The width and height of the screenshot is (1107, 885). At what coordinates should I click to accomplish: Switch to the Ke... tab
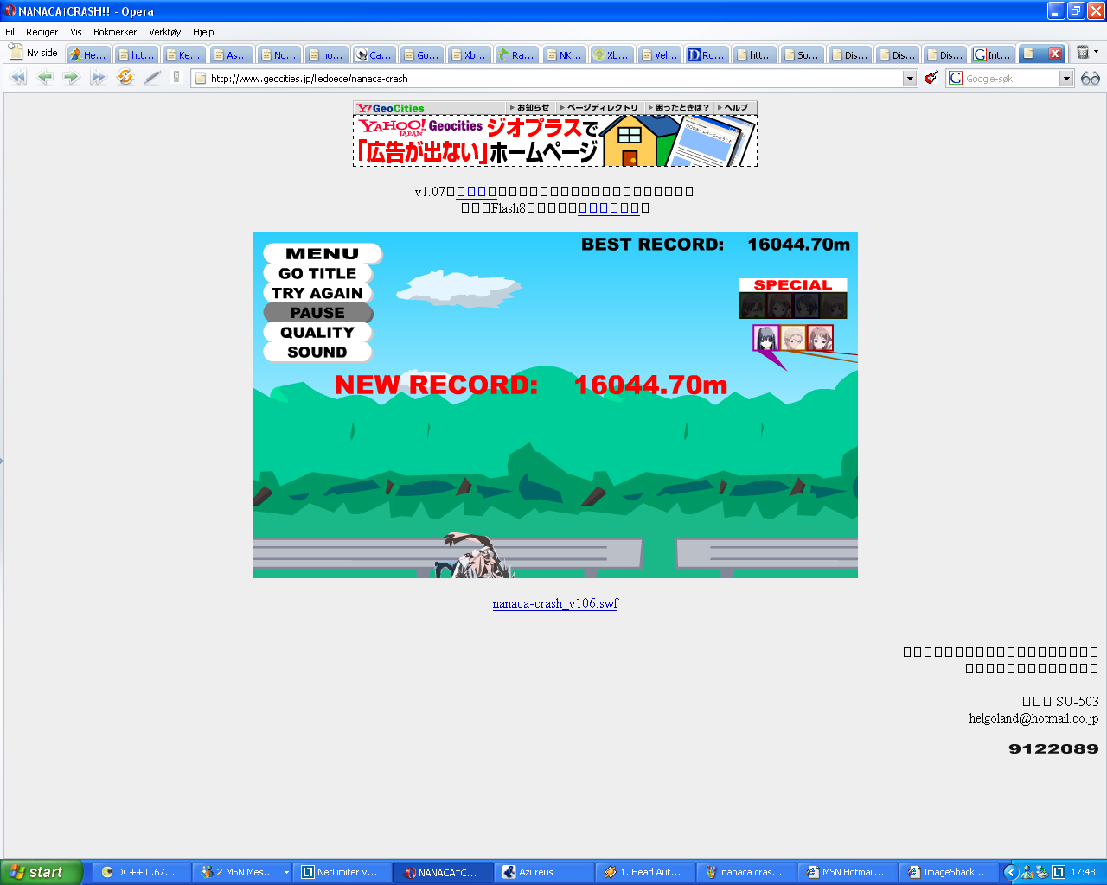click(x=183, y=54)
